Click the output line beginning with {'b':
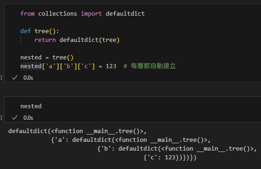 [x=177, y=149]
